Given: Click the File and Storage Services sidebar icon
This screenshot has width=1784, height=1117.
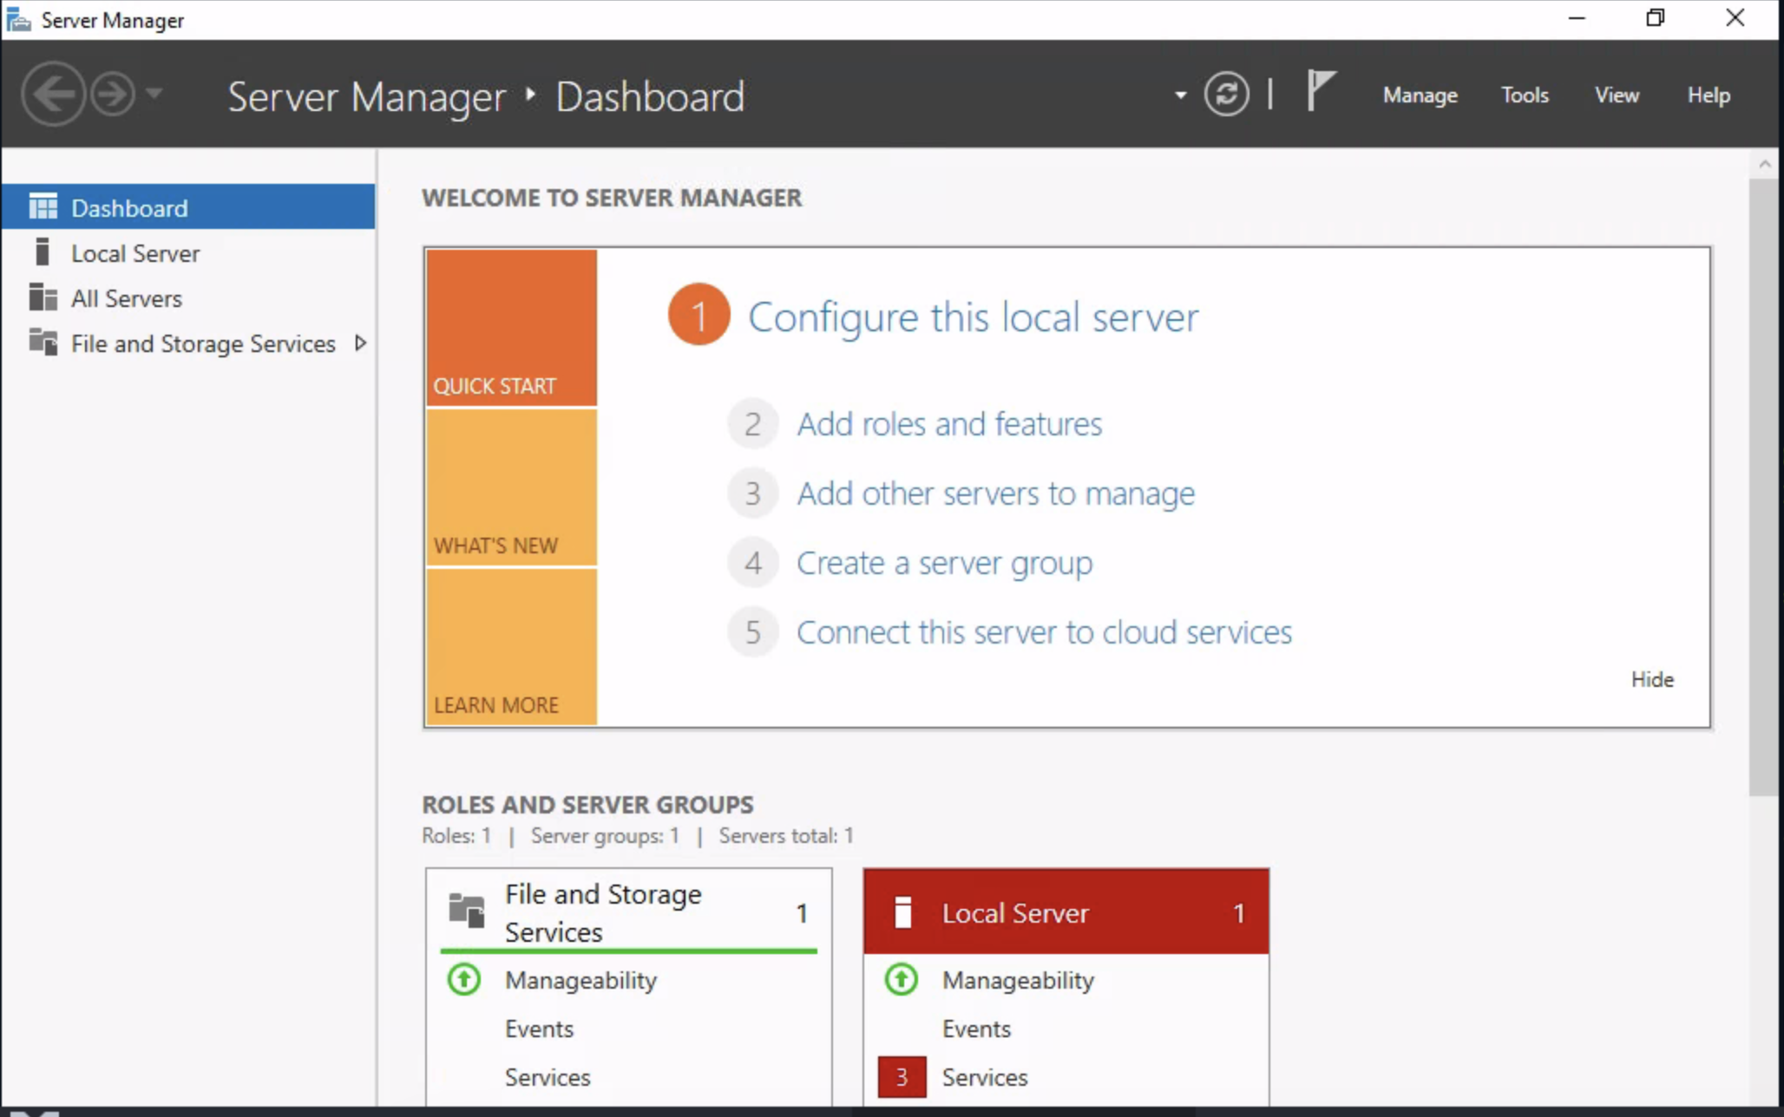Looking at the screenshot, I should (43, 342).
